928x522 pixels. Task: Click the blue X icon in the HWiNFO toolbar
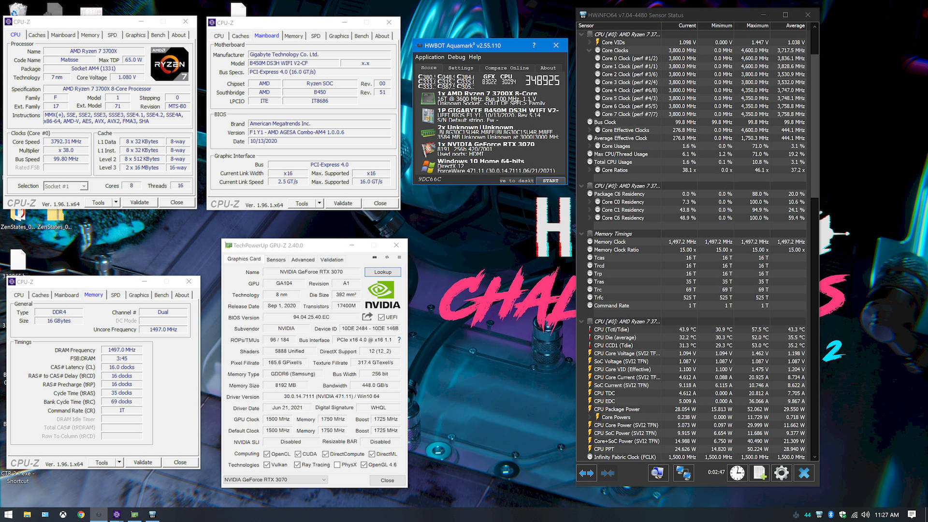[804, 473]
